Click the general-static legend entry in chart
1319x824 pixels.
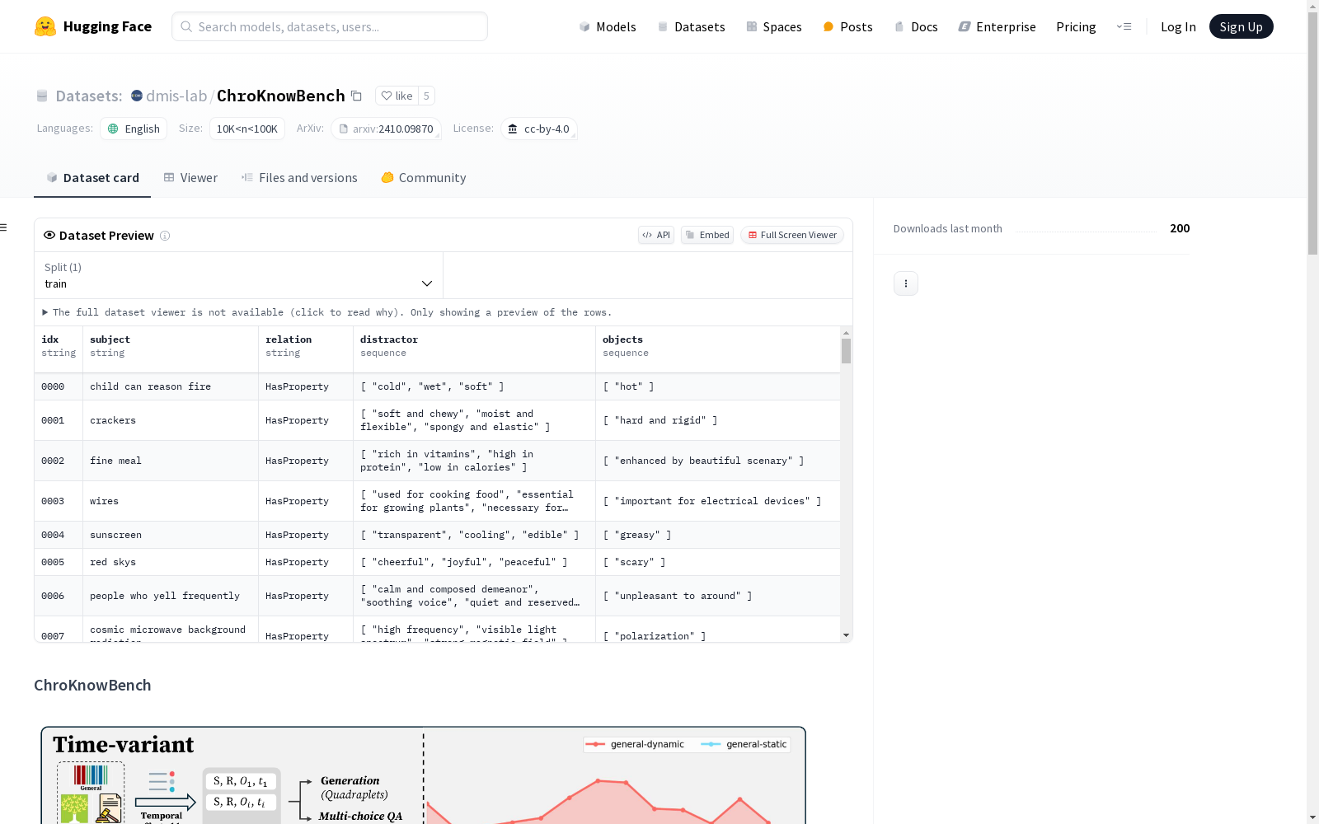click(744, 744)
